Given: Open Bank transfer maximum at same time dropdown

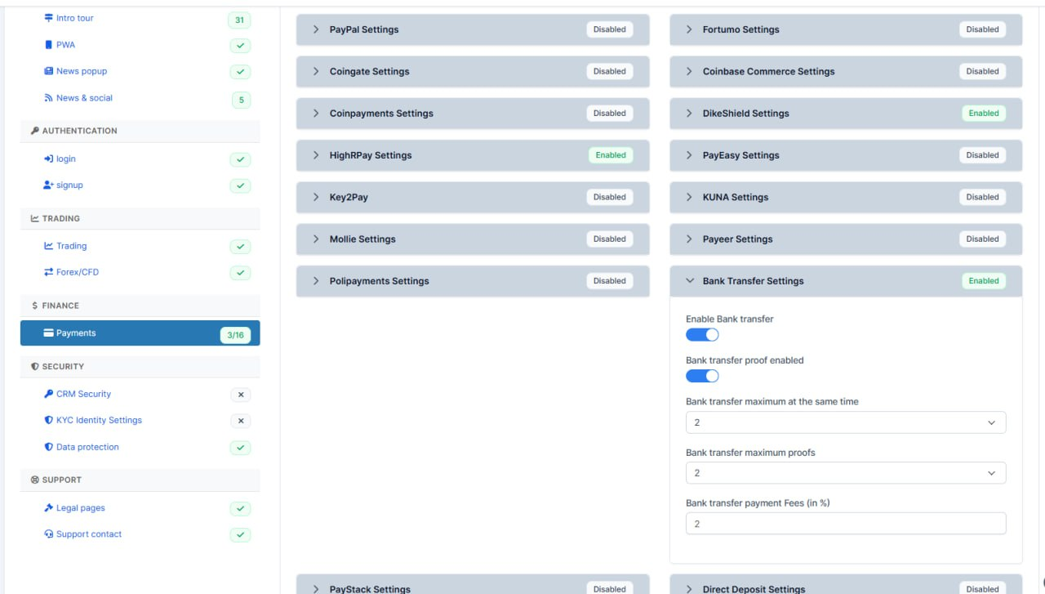Looking at the screenshot, I should pyautogui.click(x=846, y=422).
